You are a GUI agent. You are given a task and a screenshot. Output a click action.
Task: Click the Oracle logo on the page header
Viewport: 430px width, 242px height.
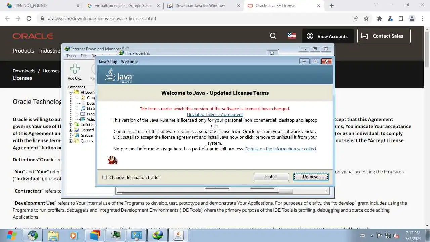(33, 36)
